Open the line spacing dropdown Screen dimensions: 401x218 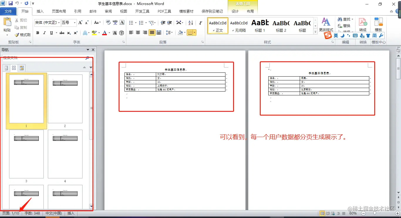(x=169, y=33)
